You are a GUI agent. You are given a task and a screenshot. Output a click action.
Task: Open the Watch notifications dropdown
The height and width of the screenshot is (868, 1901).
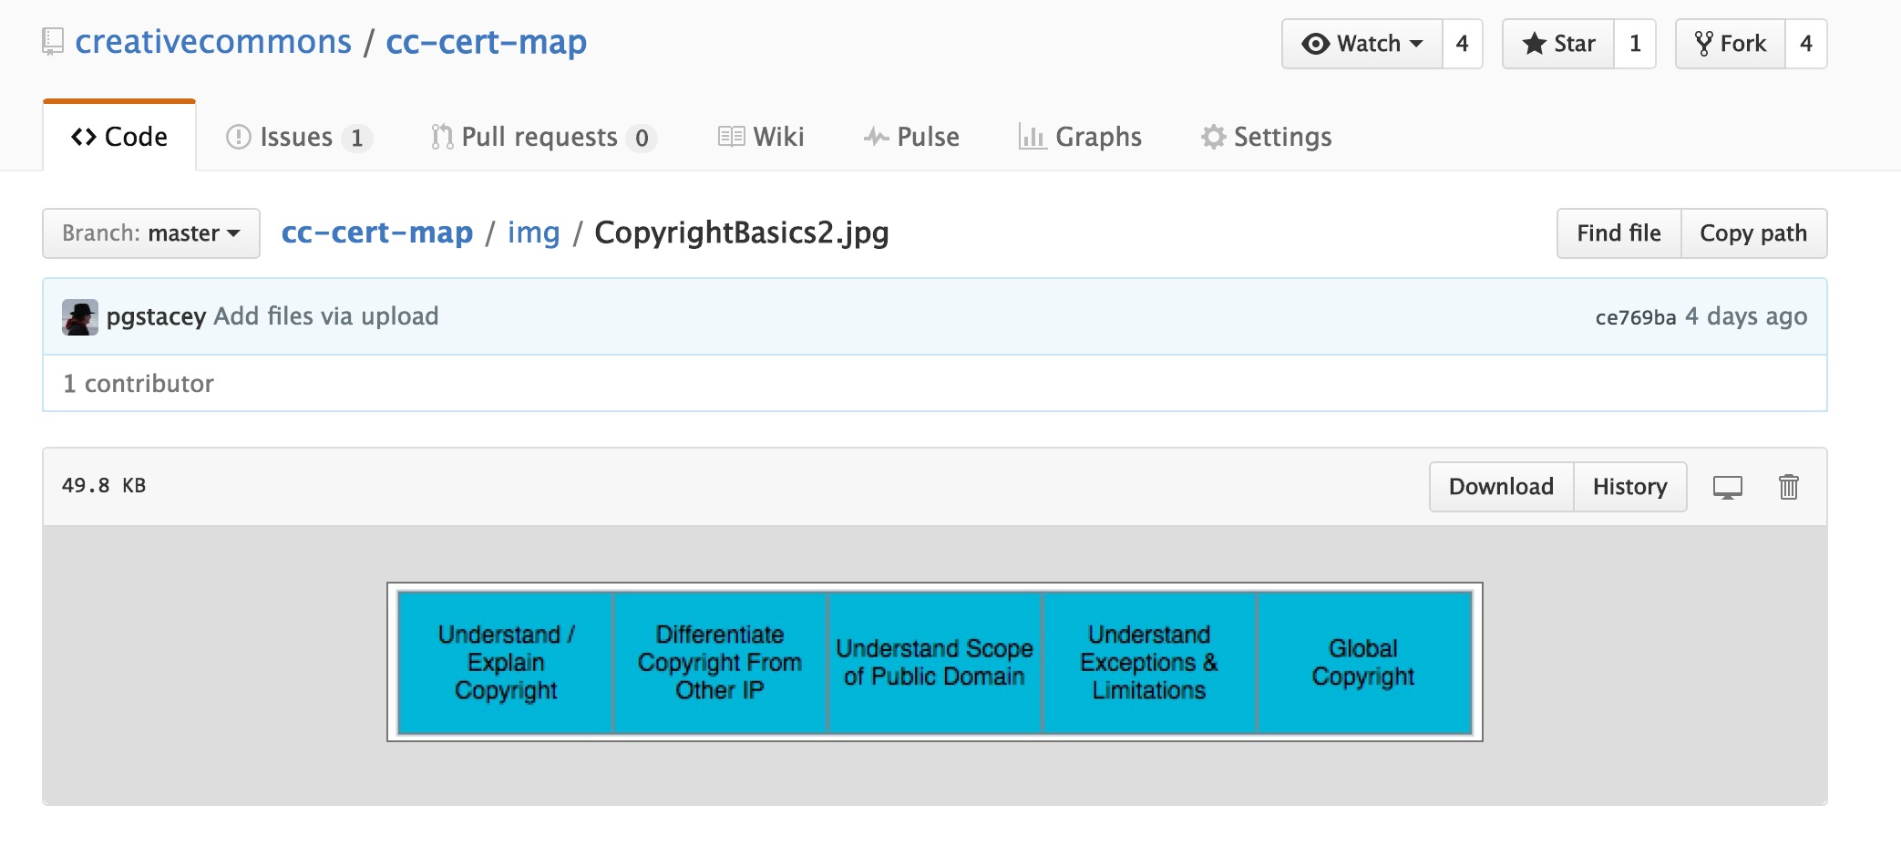[x=1362, y=44]
